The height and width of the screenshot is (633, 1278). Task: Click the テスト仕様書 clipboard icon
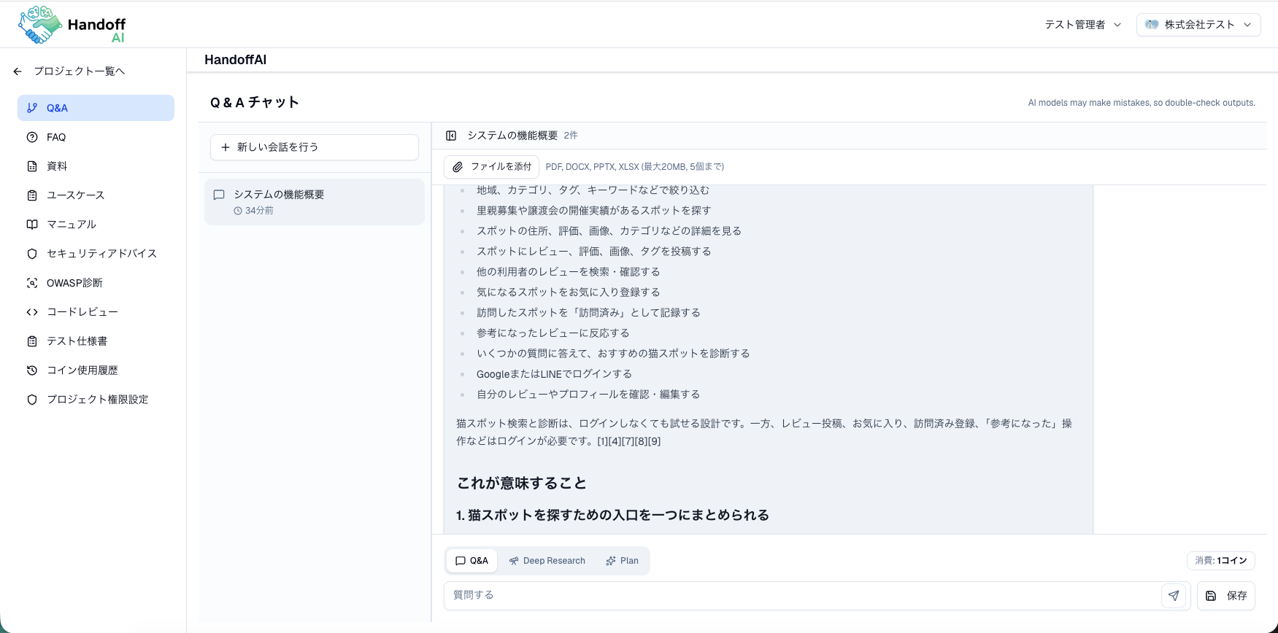pos(32,341)
